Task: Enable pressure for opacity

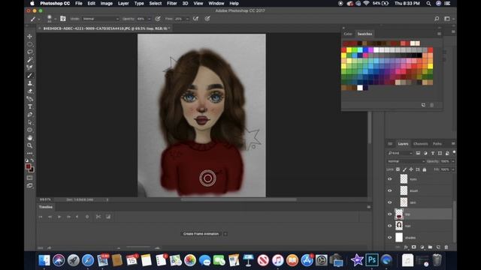Action: pos(158,19)
